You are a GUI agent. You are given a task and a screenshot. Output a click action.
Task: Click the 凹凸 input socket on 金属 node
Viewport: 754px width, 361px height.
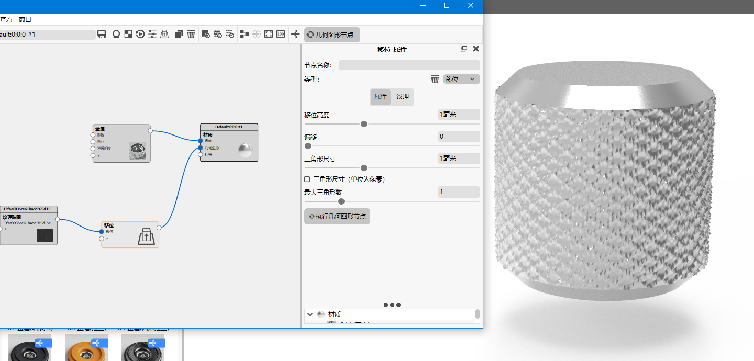93,141
